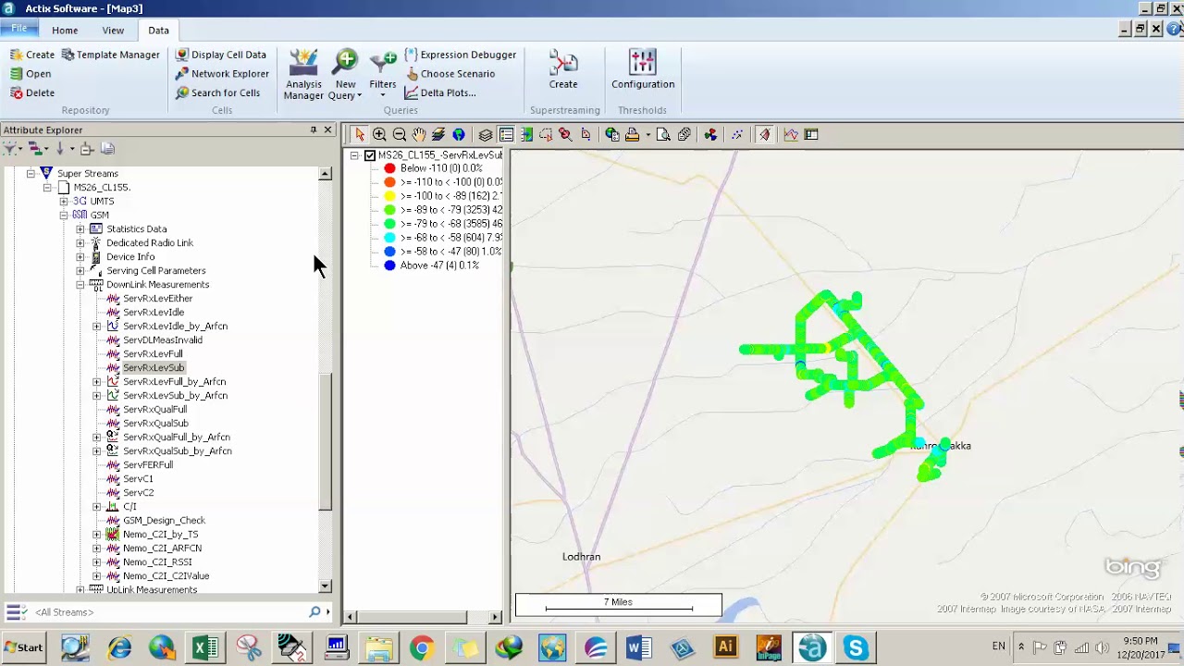Open the File menu

(19, 29)
